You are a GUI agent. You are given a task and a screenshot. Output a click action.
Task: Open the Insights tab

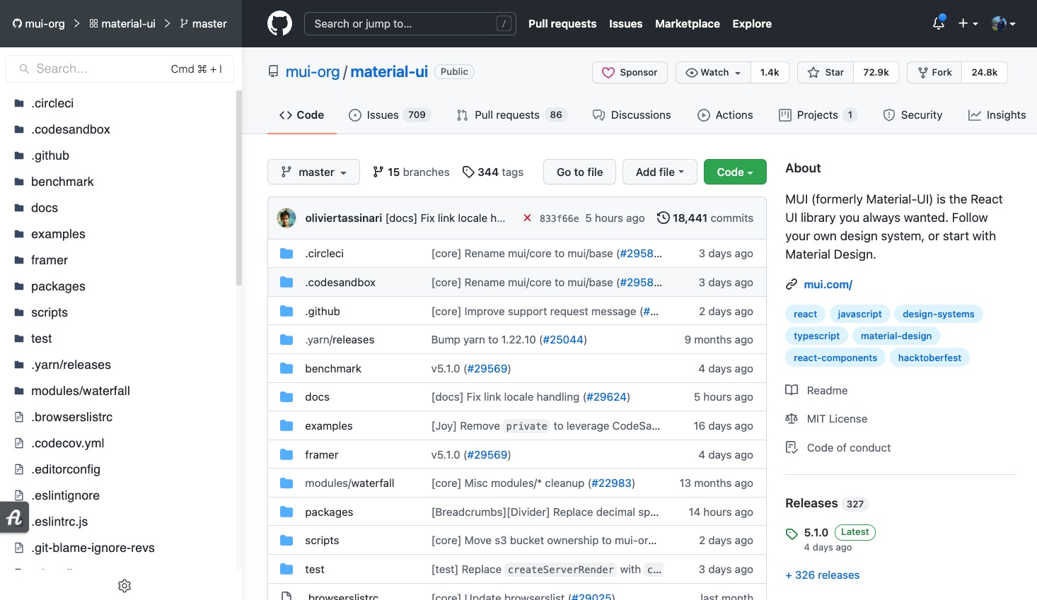[x=997, y=114]
